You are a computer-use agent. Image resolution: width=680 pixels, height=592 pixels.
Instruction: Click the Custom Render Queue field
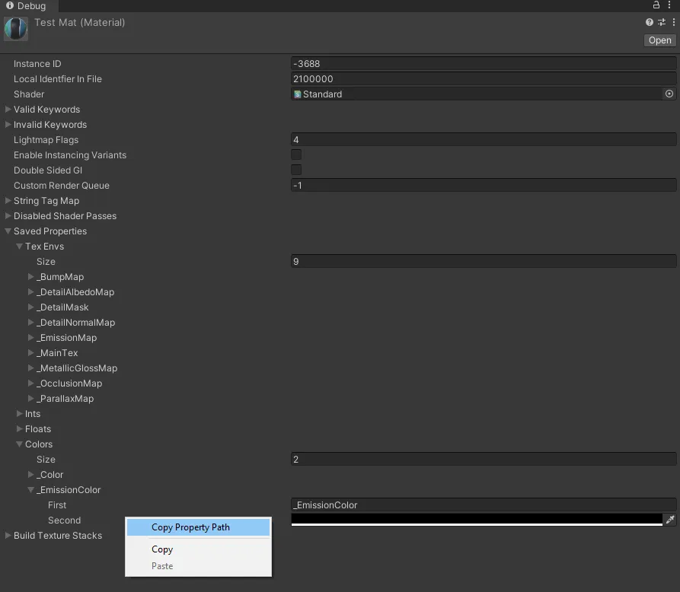click(484, 186)
